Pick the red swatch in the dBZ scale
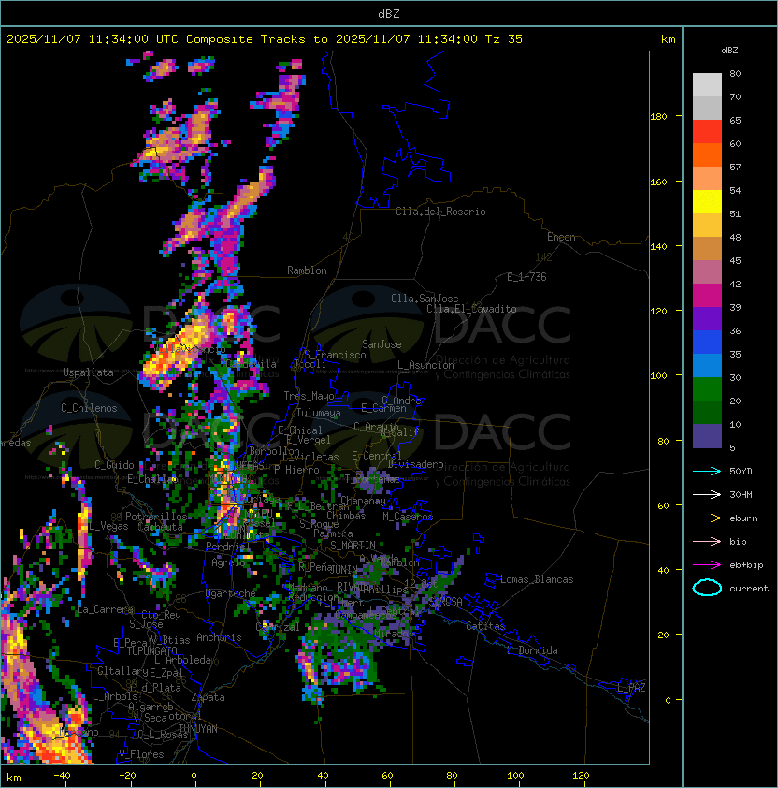778x788 pixels. point(707,132)
